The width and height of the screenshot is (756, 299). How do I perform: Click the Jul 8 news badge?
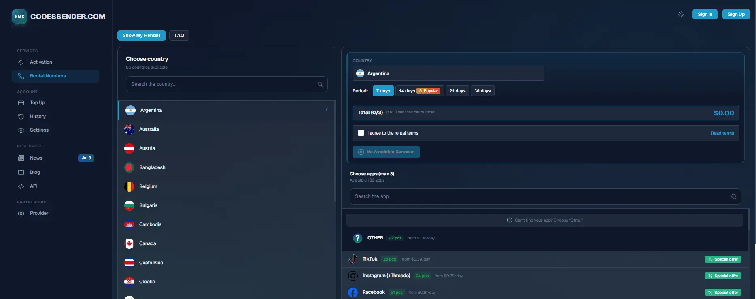click(x=86, y=158)
